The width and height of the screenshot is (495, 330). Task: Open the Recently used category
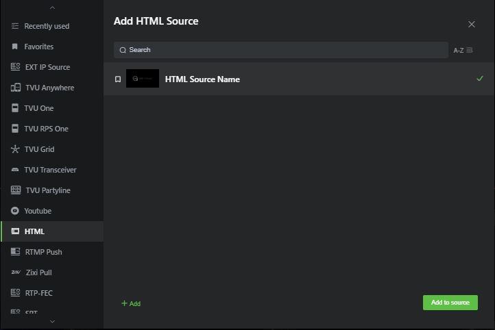tap(52, 26)
